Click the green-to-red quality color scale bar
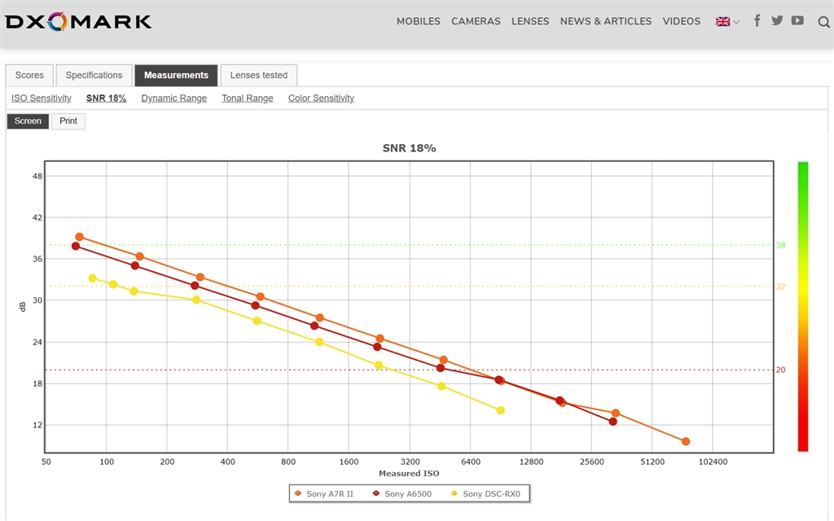 802,307
